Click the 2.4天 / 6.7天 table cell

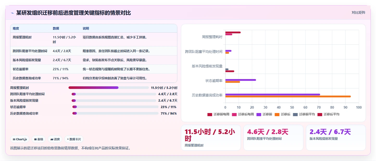tap(66, 60)
